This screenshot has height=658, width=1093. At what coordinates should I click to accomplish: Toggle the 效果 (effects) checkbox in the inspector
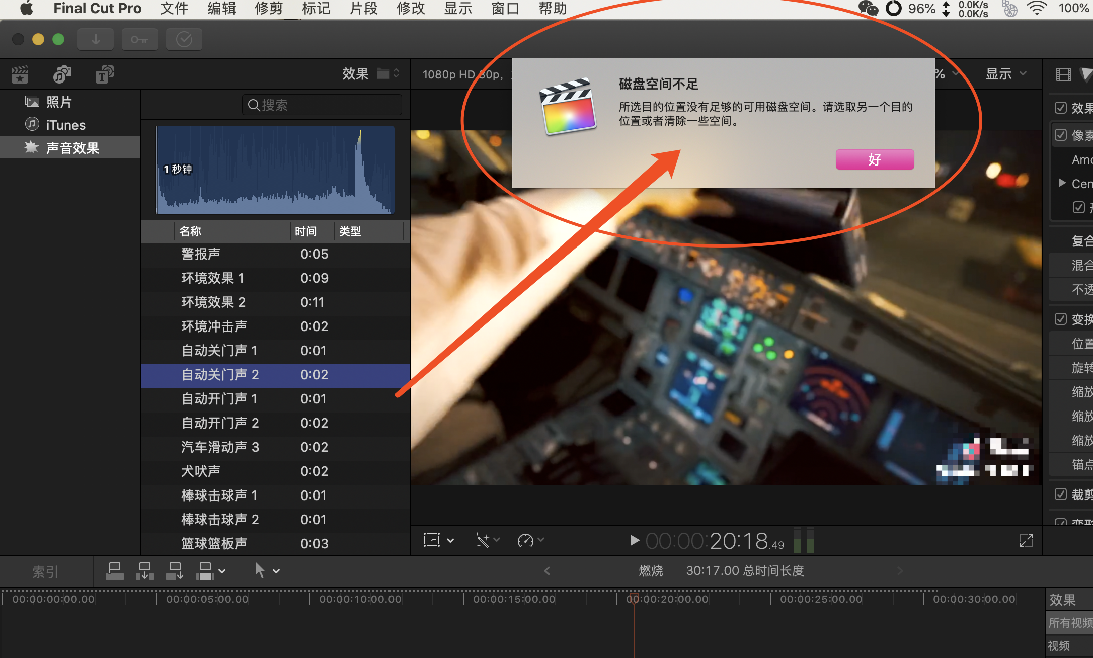[1061, 108]
